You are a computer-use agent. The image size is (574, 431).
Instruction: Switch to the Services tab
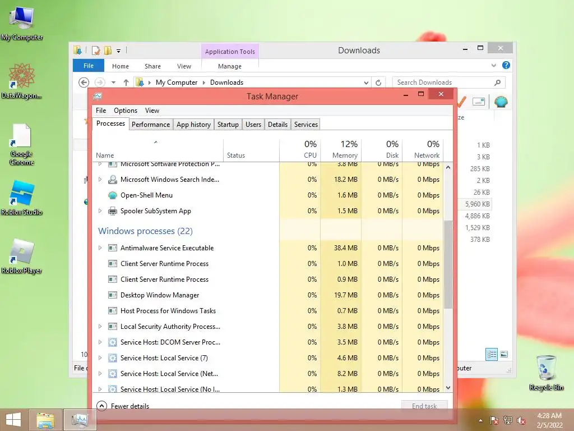305,124
